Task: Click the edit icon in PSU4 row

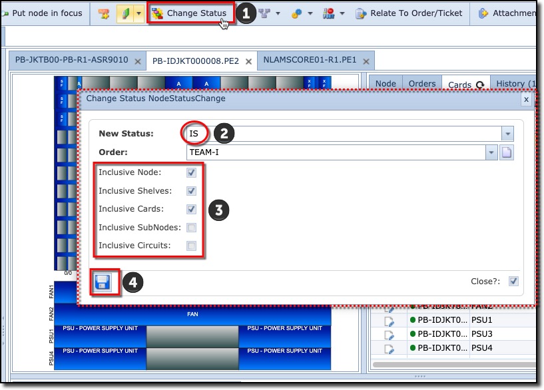Action: pos(390,348)
